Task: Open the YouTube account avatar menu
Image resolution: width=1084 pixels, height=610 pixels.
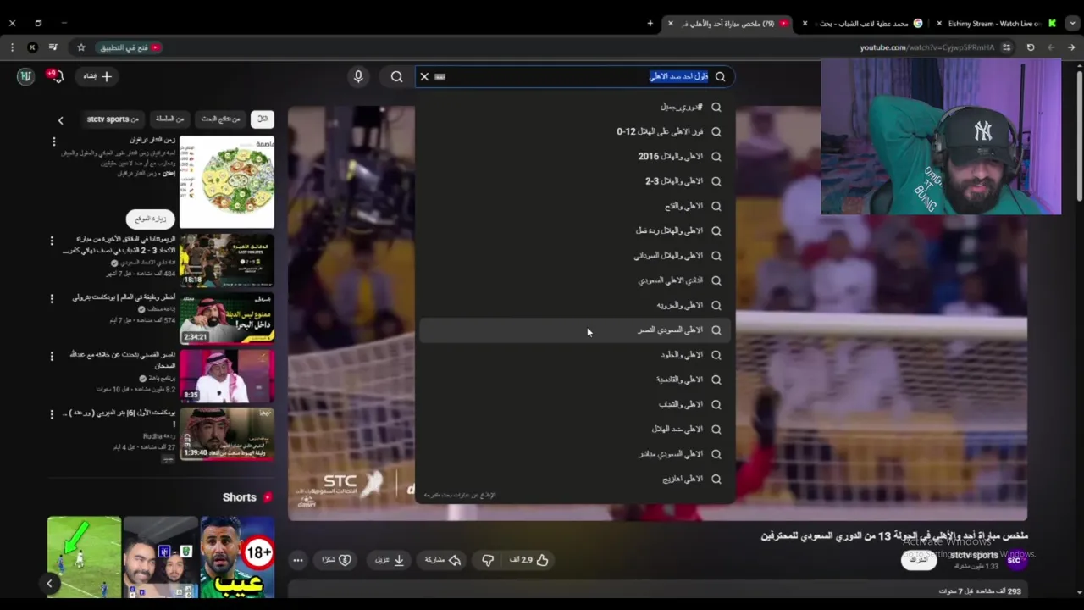Action: click(x=25, y=76)
